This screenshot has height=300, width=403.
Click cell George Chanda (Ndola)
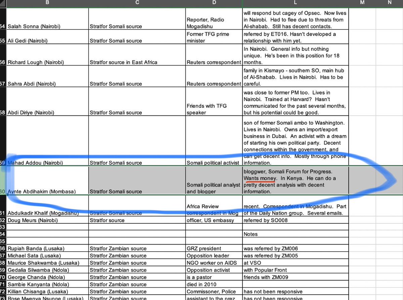pyautogui.click(x=47, y=277)
